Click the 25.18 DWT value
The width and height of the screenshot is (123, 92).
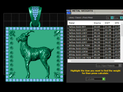[108, 33]
